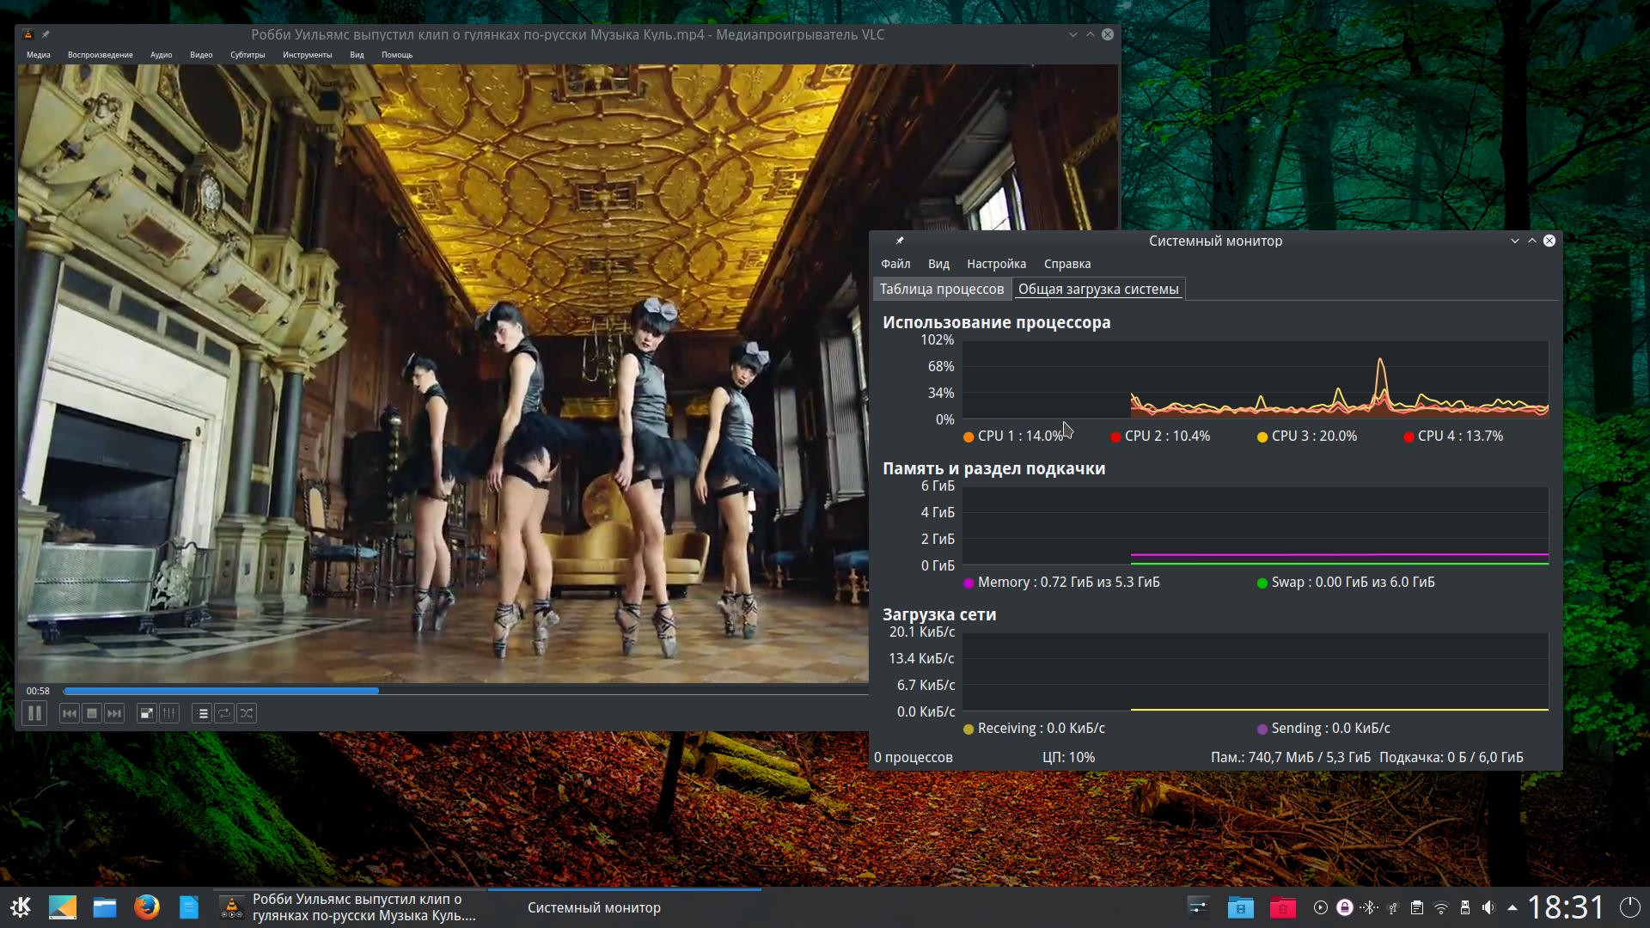Screen dimensions: 1650x928
Task: Switch to Таблица процессов tab
Action: click(941, 290)
